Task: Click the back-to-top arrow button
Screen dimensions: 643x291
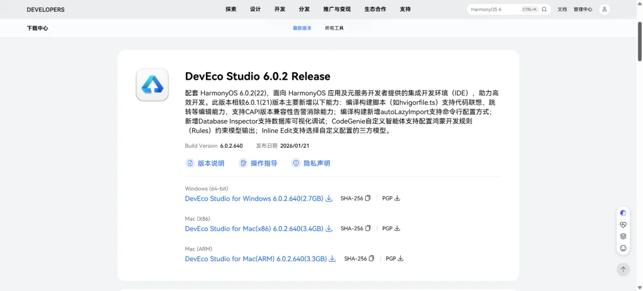Action: coord(623,269)
